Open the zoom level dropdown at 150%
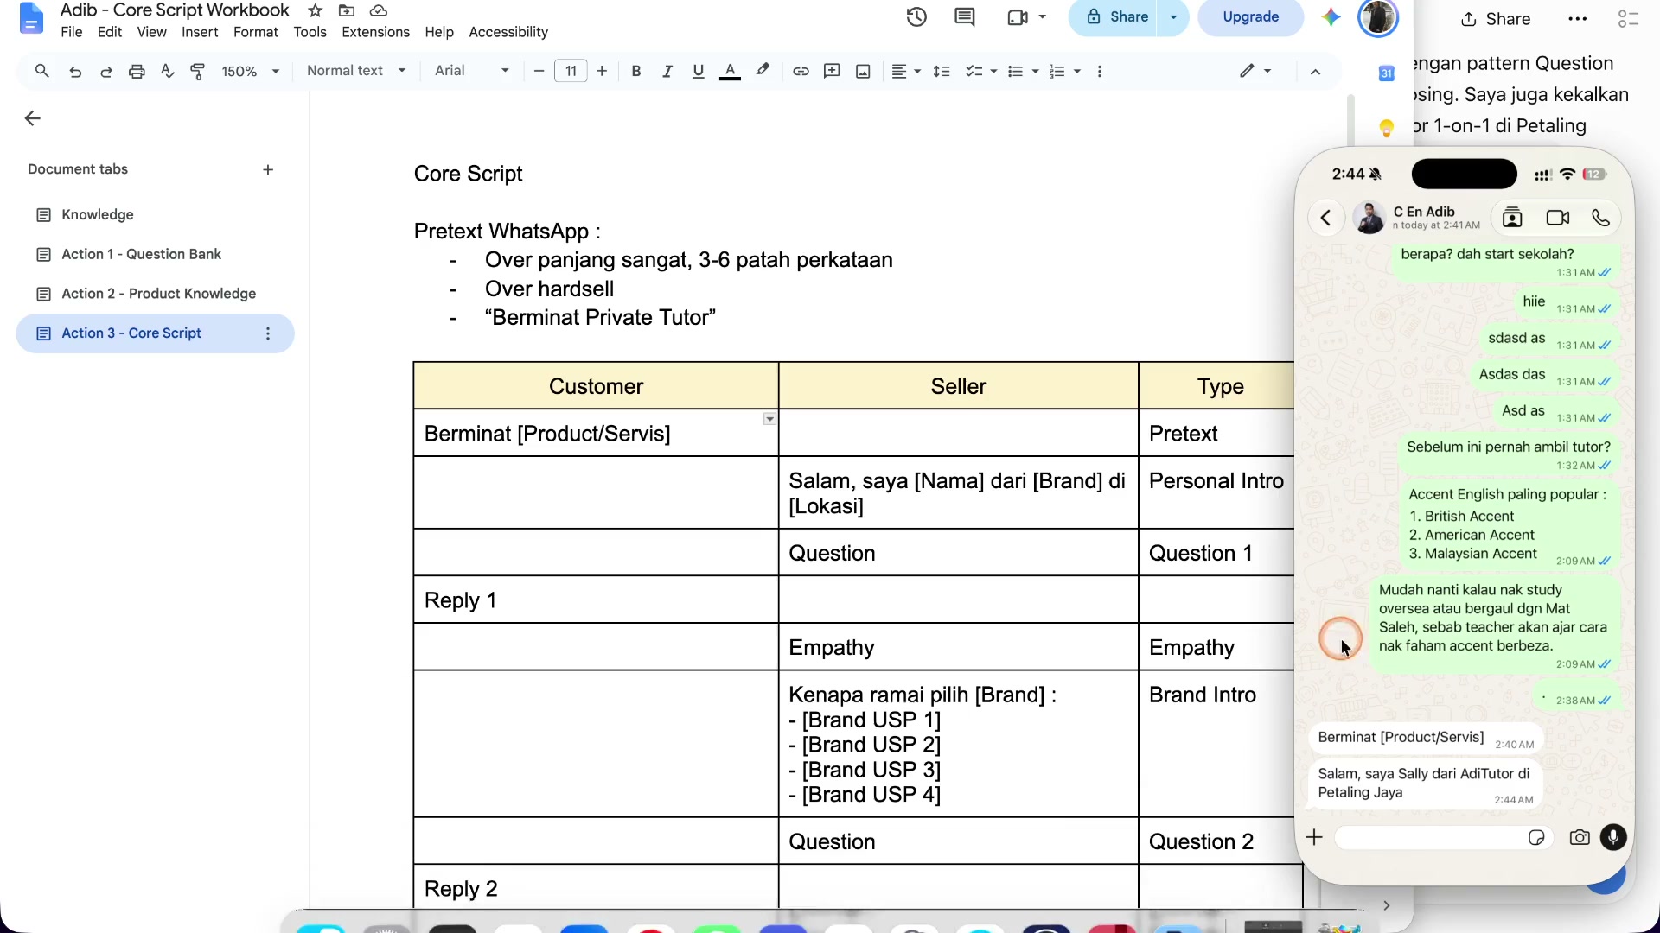The image size is (1660, 933). click(251, 72)
